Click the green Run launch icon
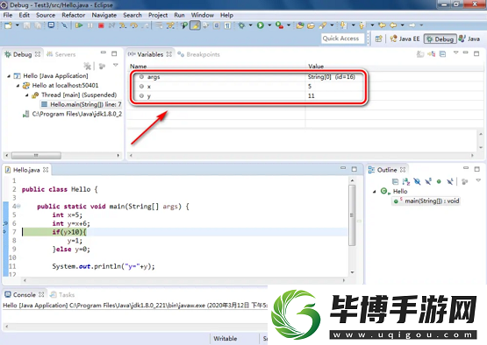 coord(261,25)
